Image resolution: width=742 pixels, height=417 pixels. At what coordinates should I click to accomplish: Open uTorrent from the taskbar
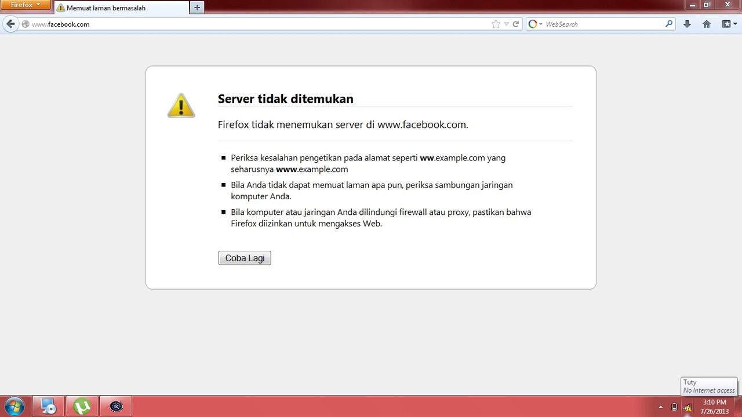coord(82,406)
